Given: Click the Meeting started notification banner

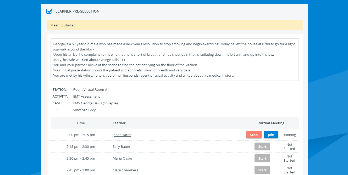Looking at the screenshot, I should tap(174, 25).
